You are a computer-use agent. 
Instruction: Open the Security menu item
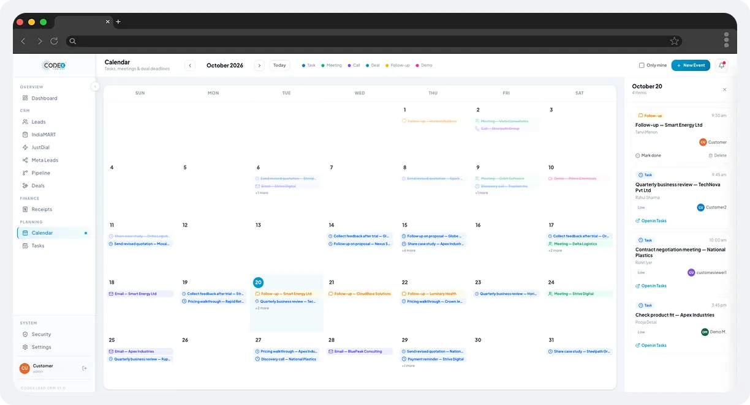coord(54,334)
